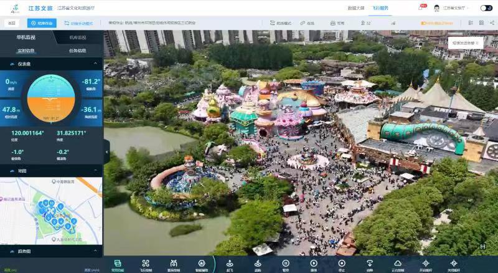
Task: Click the notification icon with red badge
Action: (x=421, y=8)
